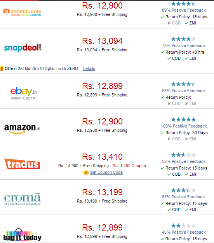
Task: Click Amazon's five-star rating
Action: tap(183, 119)
